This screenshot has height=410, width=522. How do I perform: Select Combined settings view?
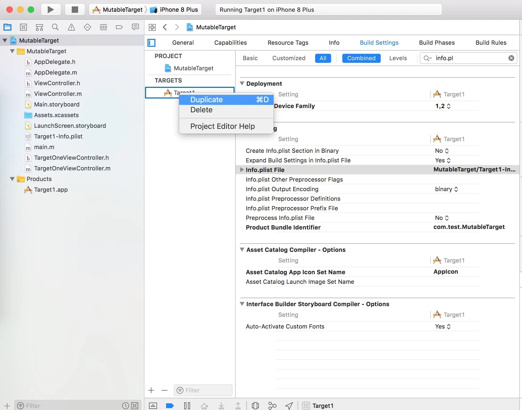(x=361, y=58)
